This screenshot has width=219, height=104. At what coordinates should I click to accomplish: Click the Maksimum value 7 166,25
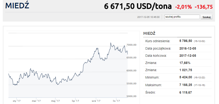tap(186, 85)
